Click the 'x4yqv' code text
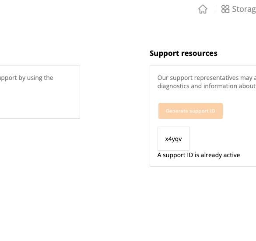The height and width of the screenshot is (241, 256). point(173,139)
